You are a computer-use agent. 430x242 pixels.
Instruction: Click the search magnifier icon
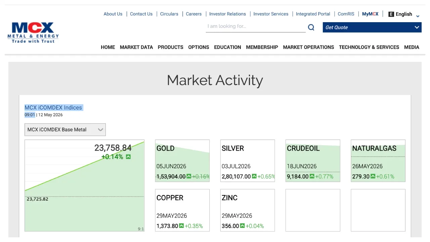pos(311,27)
